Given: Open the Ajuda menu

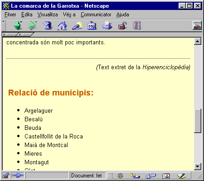Looking at the screenshot, I should pos(122,14).
